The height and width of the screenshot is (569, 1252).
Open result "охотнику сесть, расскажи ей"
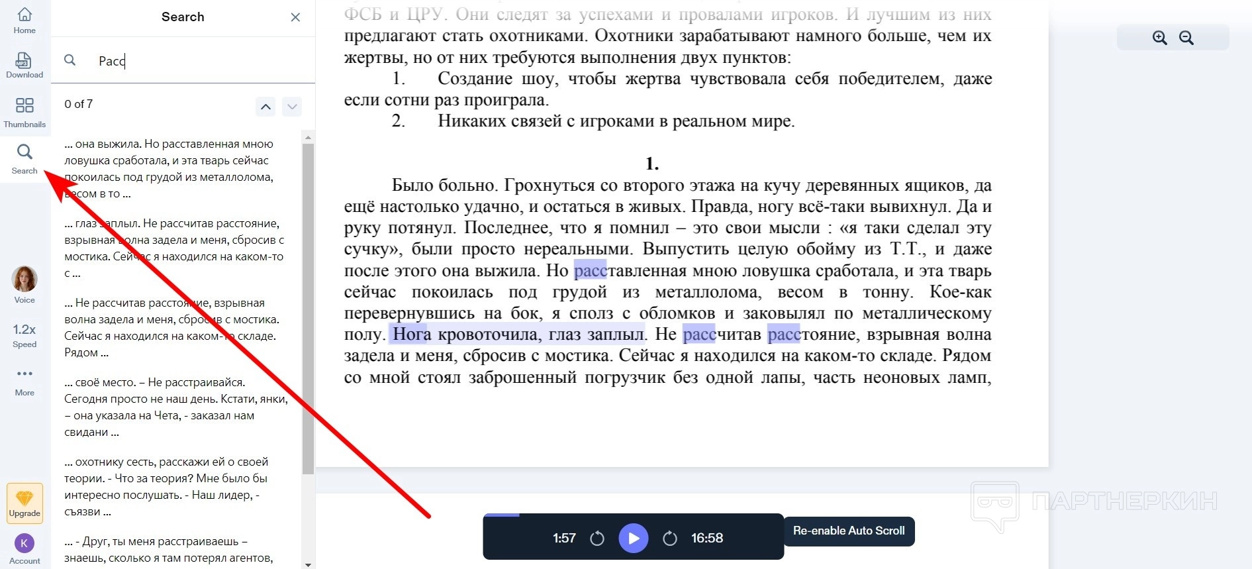point(175,487)
